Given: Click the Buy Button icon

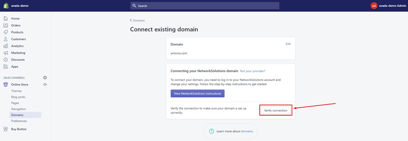Looking at the screenshot, I should pyautogui.click(x=5, y=129).
